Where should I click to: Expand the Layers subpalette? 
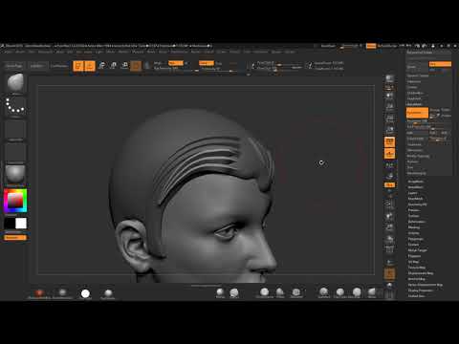(412, 193)
